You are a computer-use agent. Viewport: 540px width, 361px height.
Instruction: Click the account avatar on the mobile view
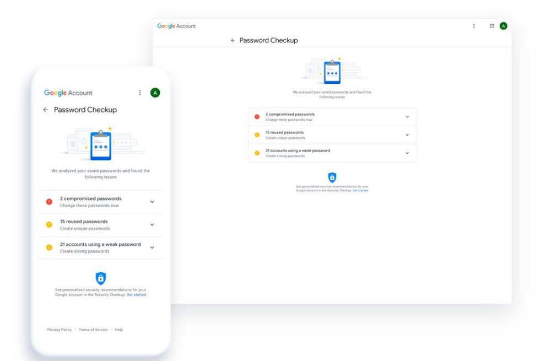coord(155,92)
